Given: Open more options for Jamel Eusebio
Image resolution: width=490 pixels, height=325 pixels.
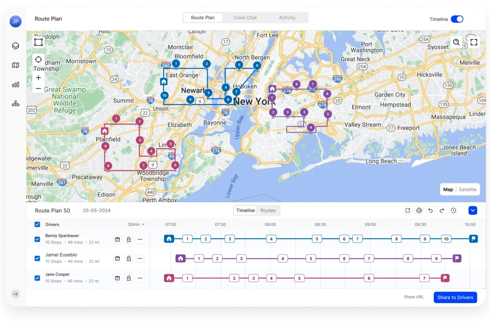Looking at the screenshot, I should point(140,258).
